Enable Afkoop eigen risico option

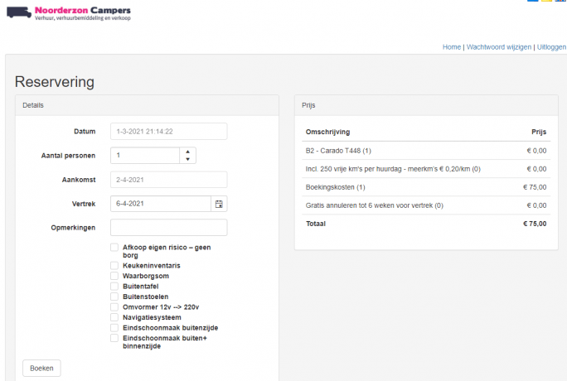114,248
